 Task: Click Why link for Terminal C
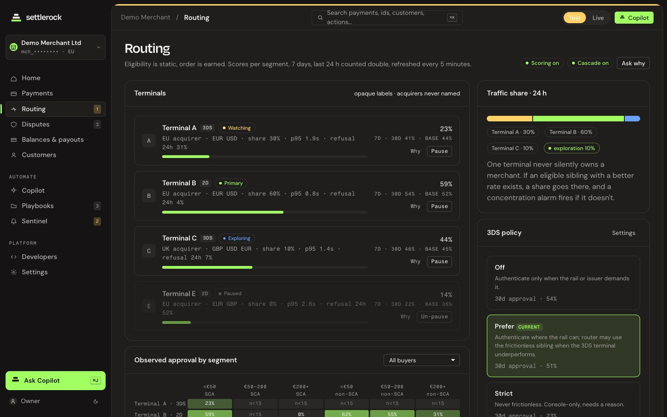(x=415, y=261)
